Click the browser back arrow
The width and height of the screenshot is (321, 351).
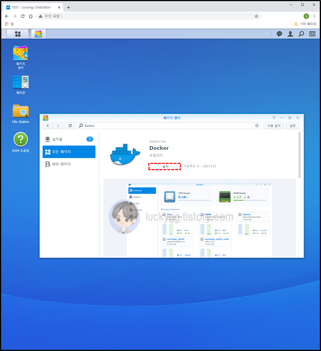(7, 16)
